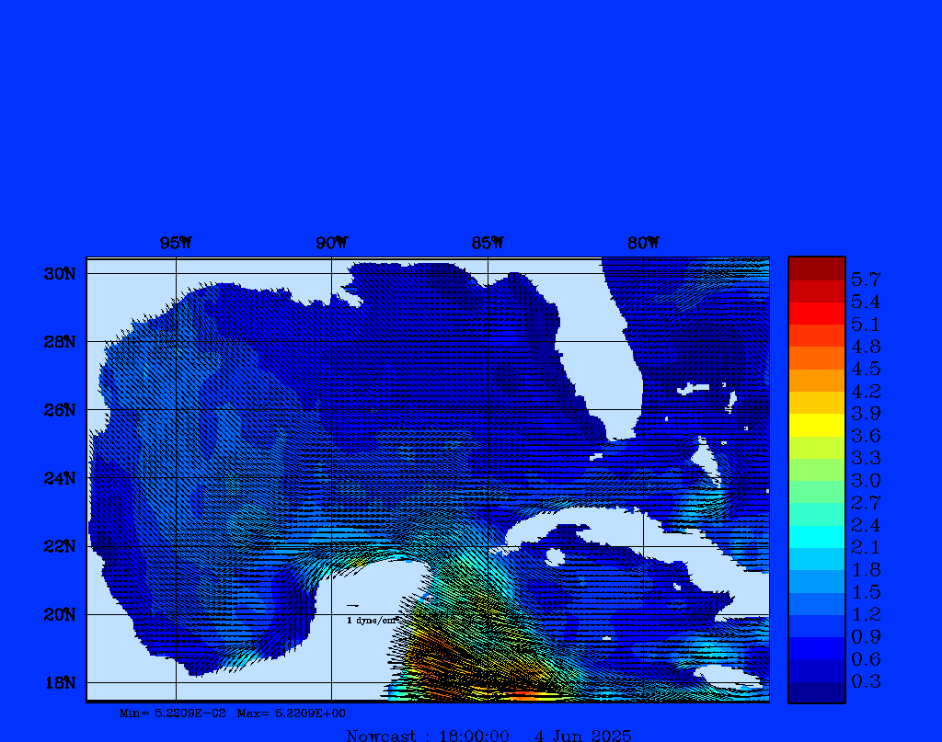The height and width of the screenshot is (742, 942).
Task: Select the 85W longitude label
Action: point(488,244)
